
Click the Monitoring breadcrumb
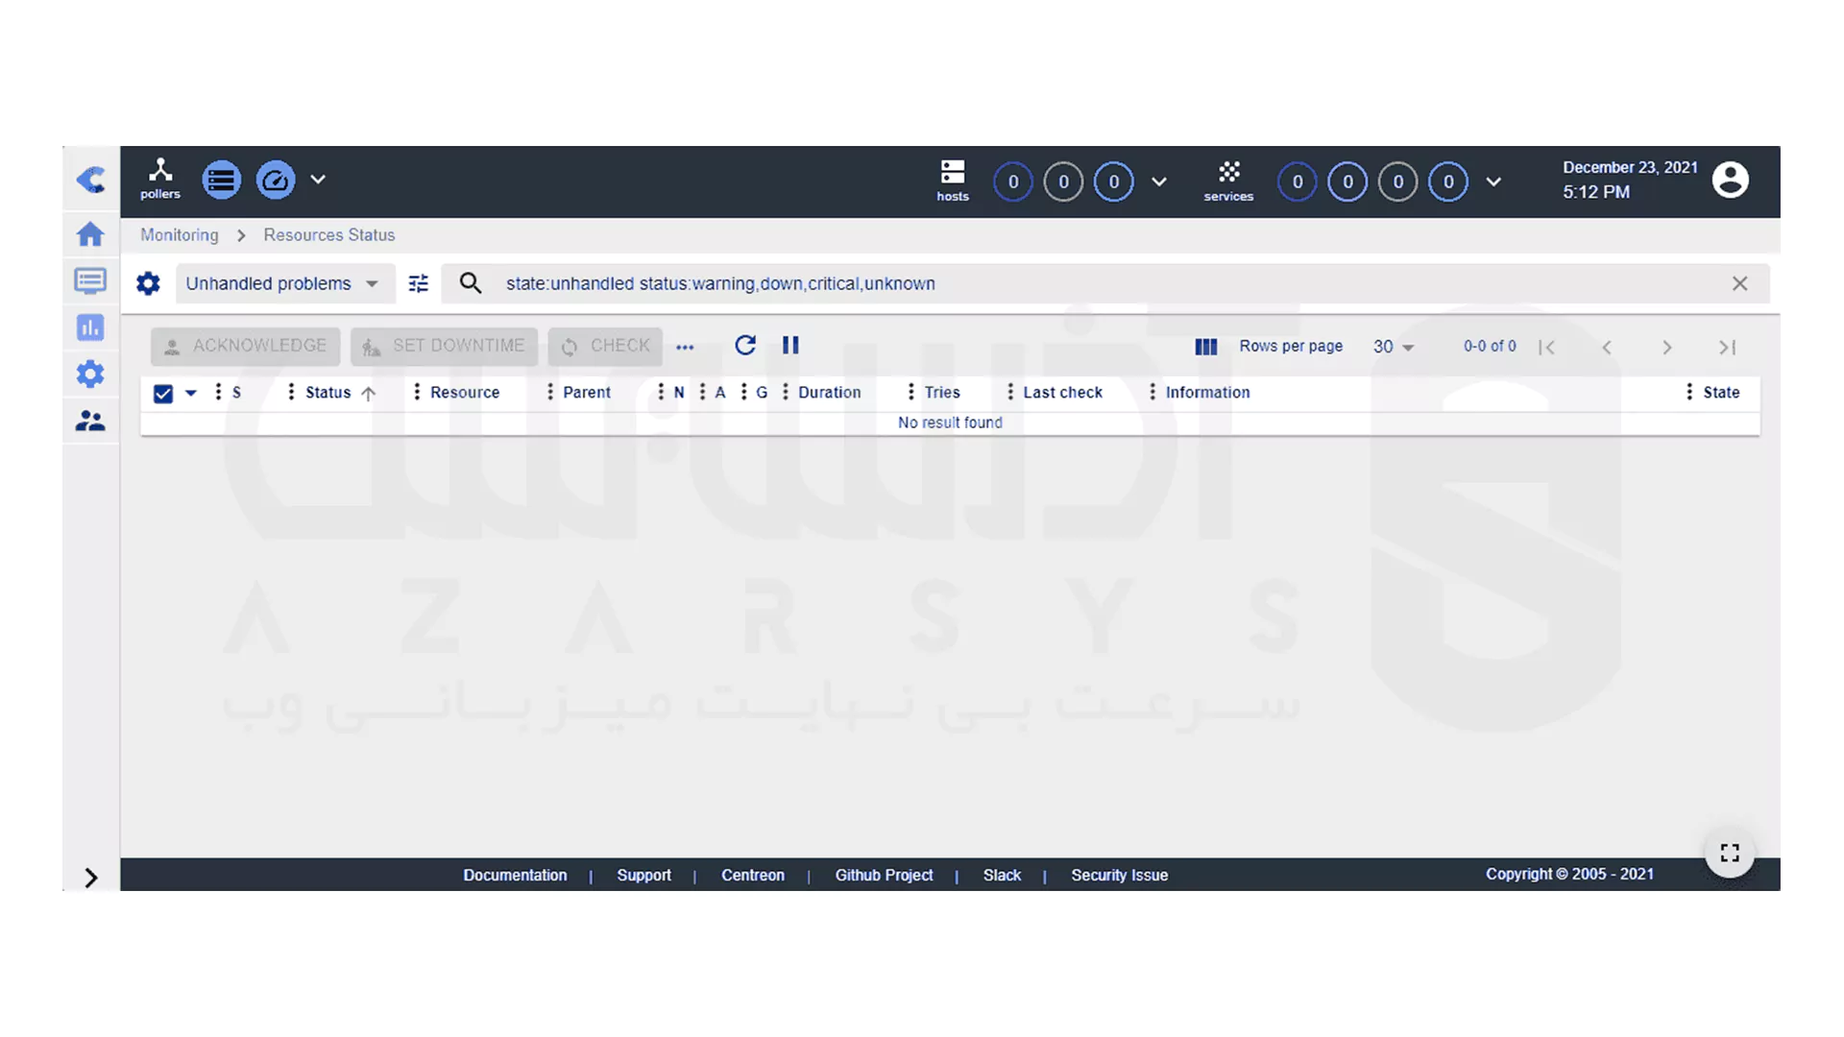coord(180,235)
